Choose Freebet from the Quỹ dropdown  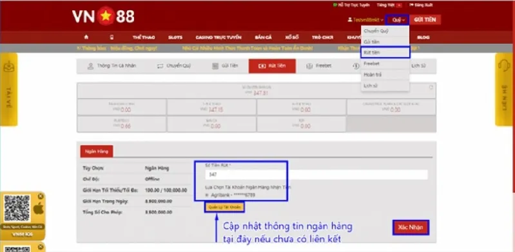pos(385,63)
